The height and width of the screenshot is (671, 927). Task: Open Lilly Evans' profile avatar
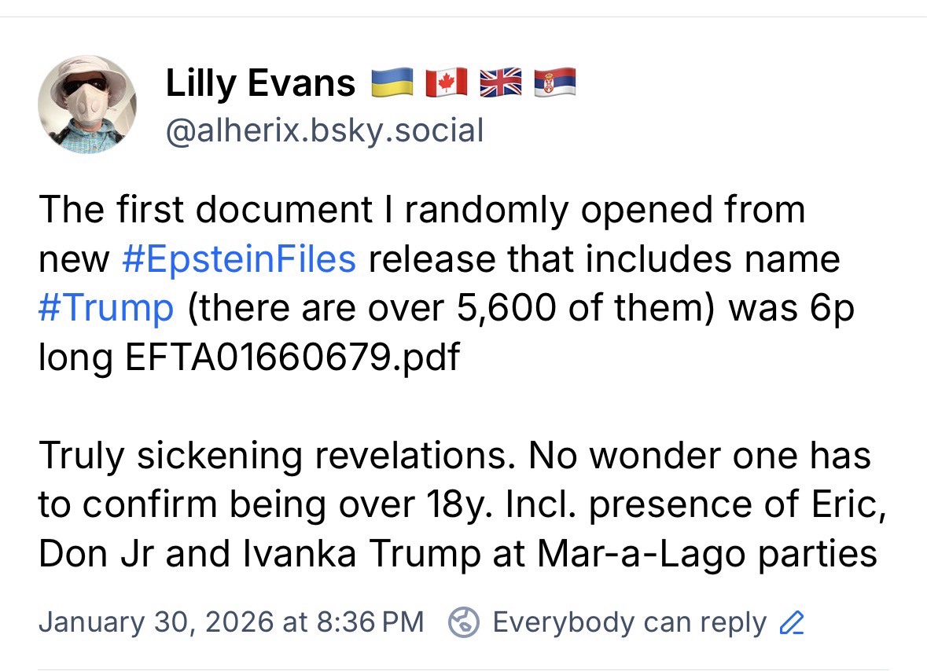tap(87, 104)
